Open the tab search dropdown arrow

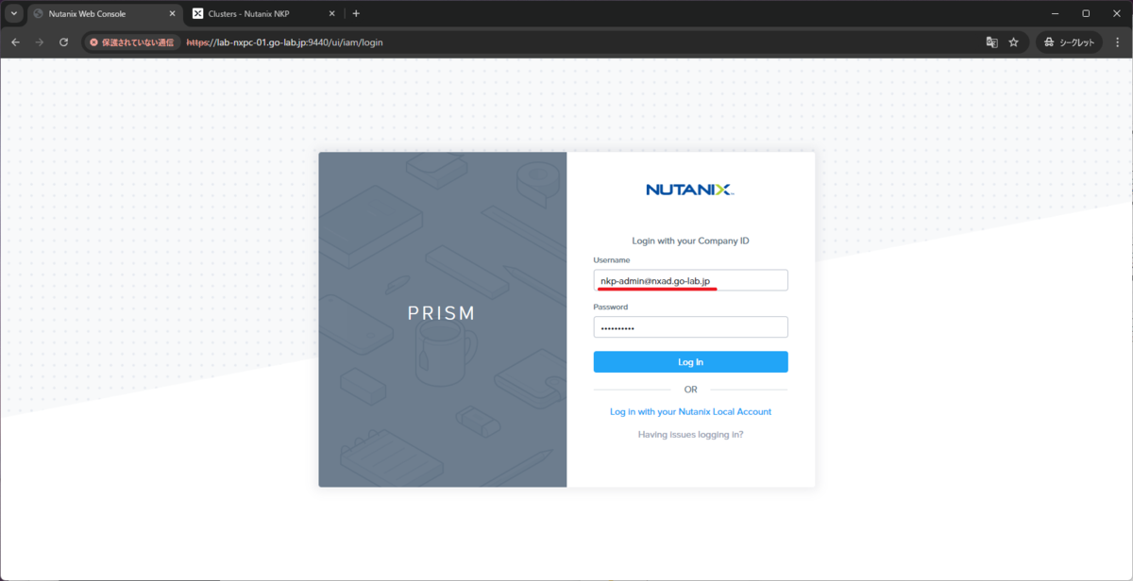click(x=14, y=14)
